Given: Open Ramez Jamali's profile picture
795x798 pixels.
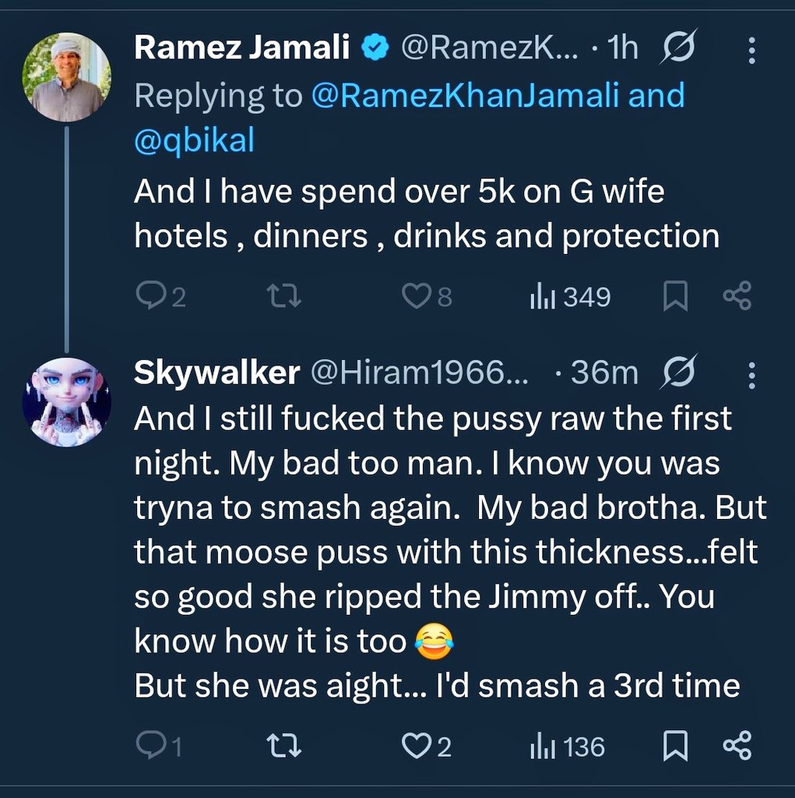Looking at the screenshot, I should point(67,78).
